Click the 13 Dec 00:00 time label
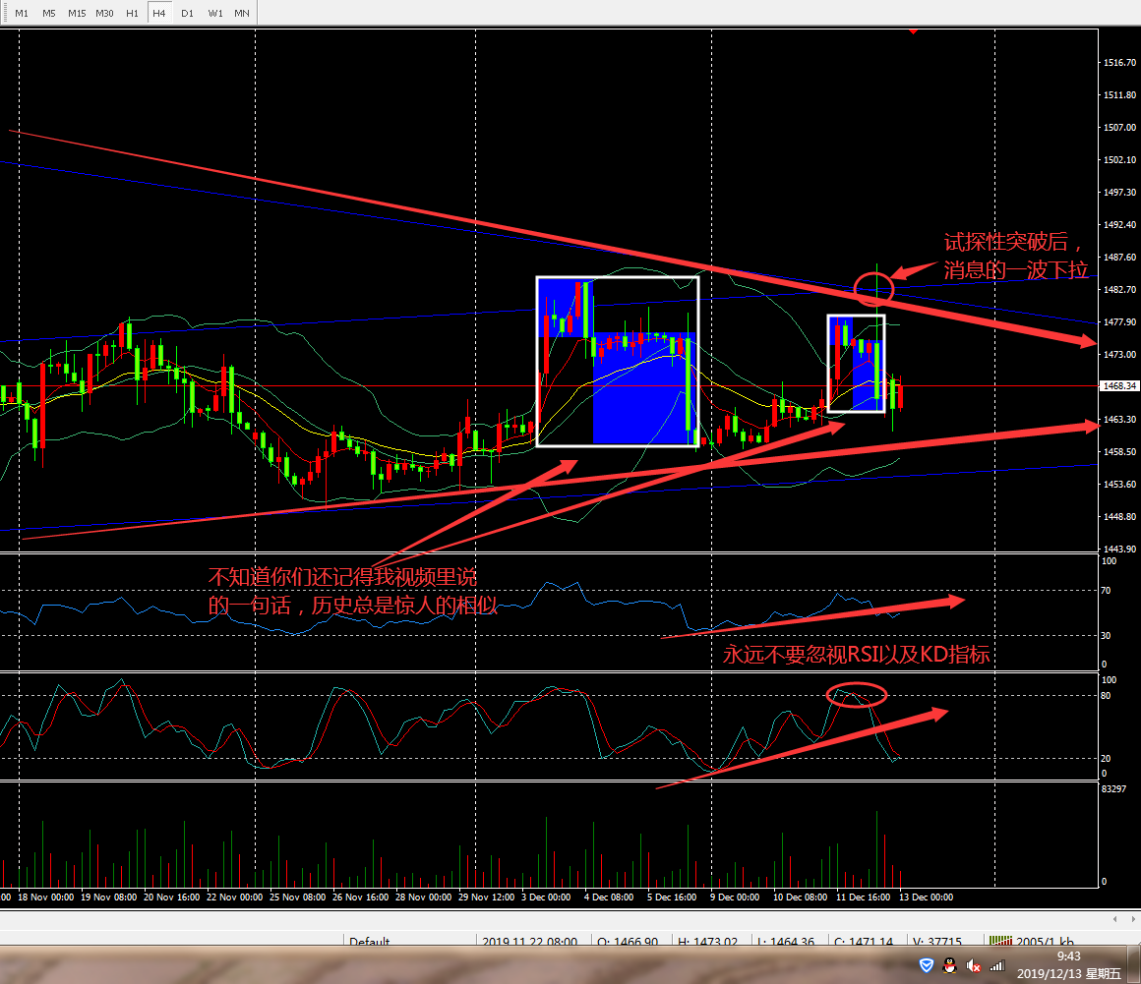The image size is (1141, 984). (x=927, y=897)
